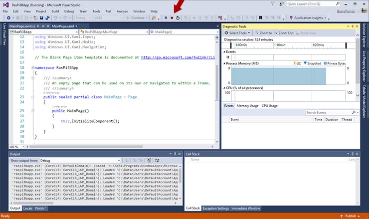The height and width of the screenshot is (219, 369).
Task: Click the Undo arrow icon
Action: point(55,18)
